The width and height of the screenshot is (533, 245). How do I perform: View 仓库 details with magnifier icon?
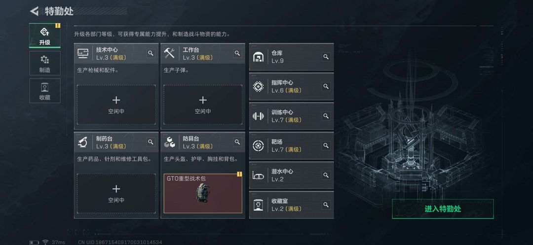[x=326, y=57]
